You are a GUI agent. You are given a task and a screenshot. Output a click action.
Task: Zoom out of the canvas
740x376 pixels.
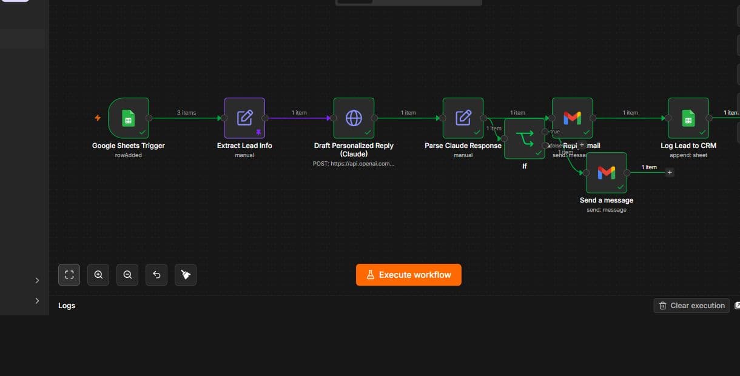tap(127, 275)
